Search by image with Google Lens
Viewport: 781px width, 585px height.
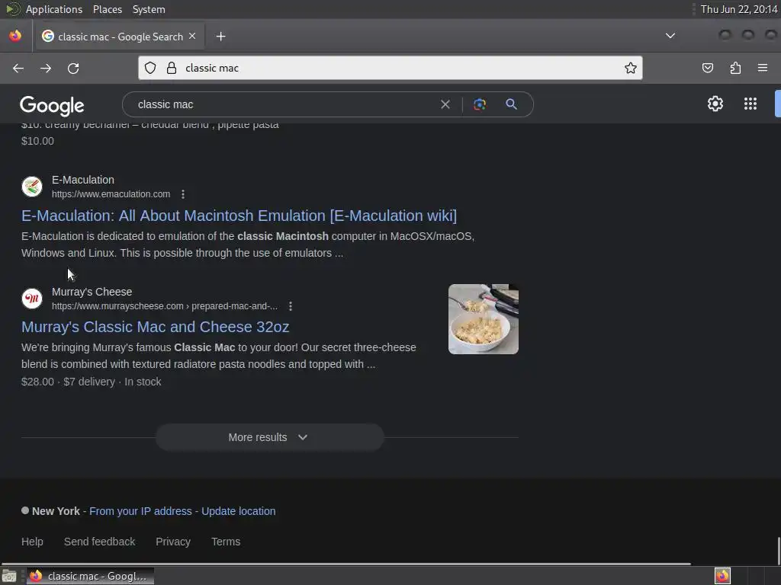tap(480, 104)
